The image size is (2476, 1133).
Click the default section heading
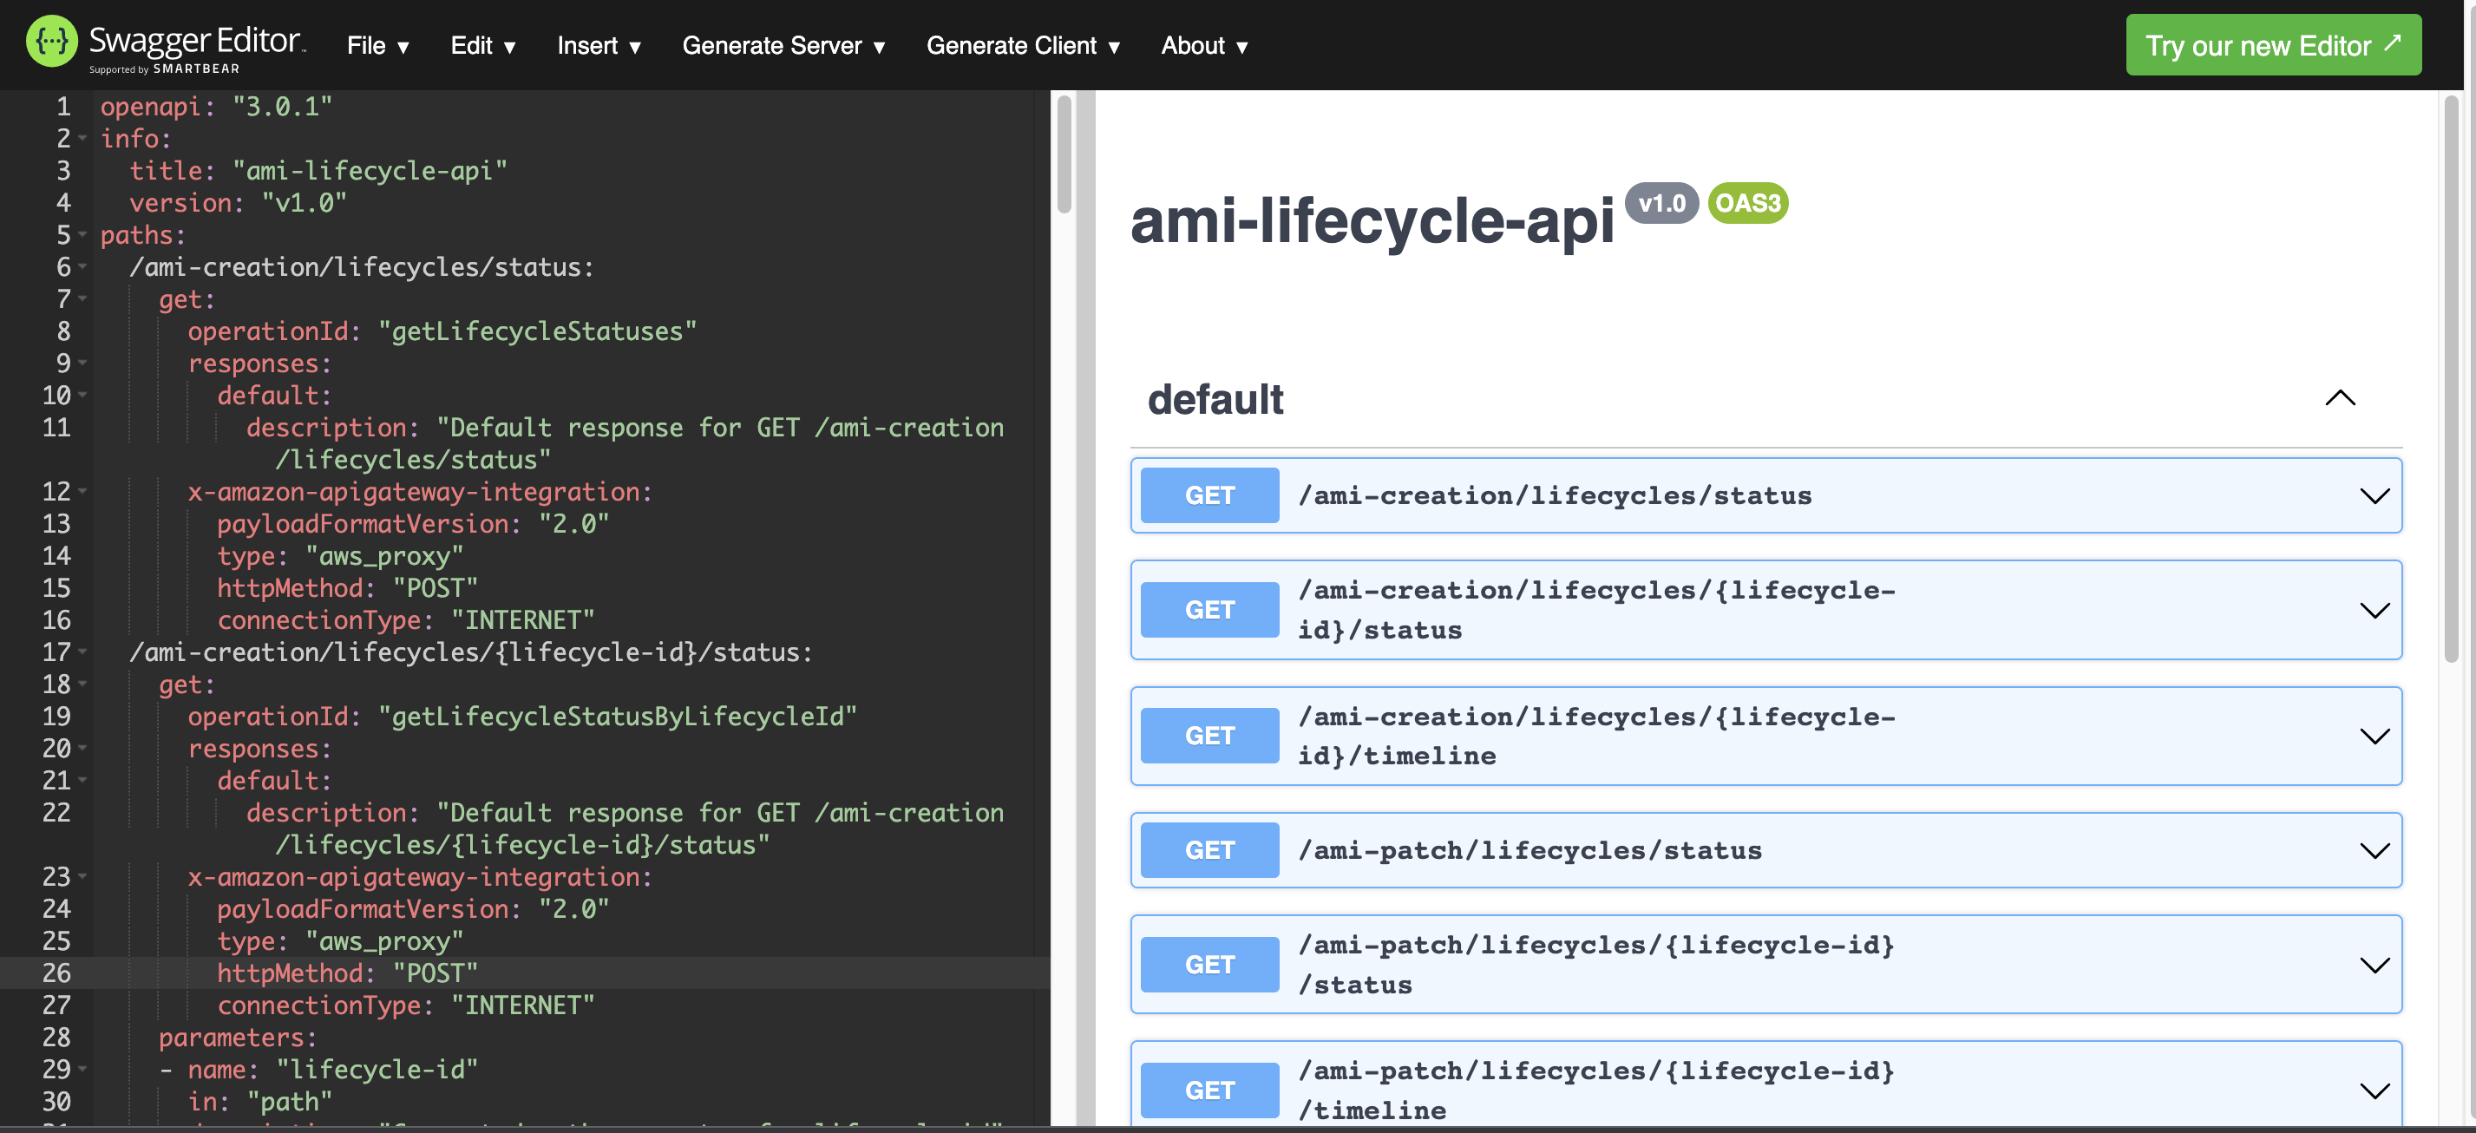pyautogui.click(x=1215, y=399)
